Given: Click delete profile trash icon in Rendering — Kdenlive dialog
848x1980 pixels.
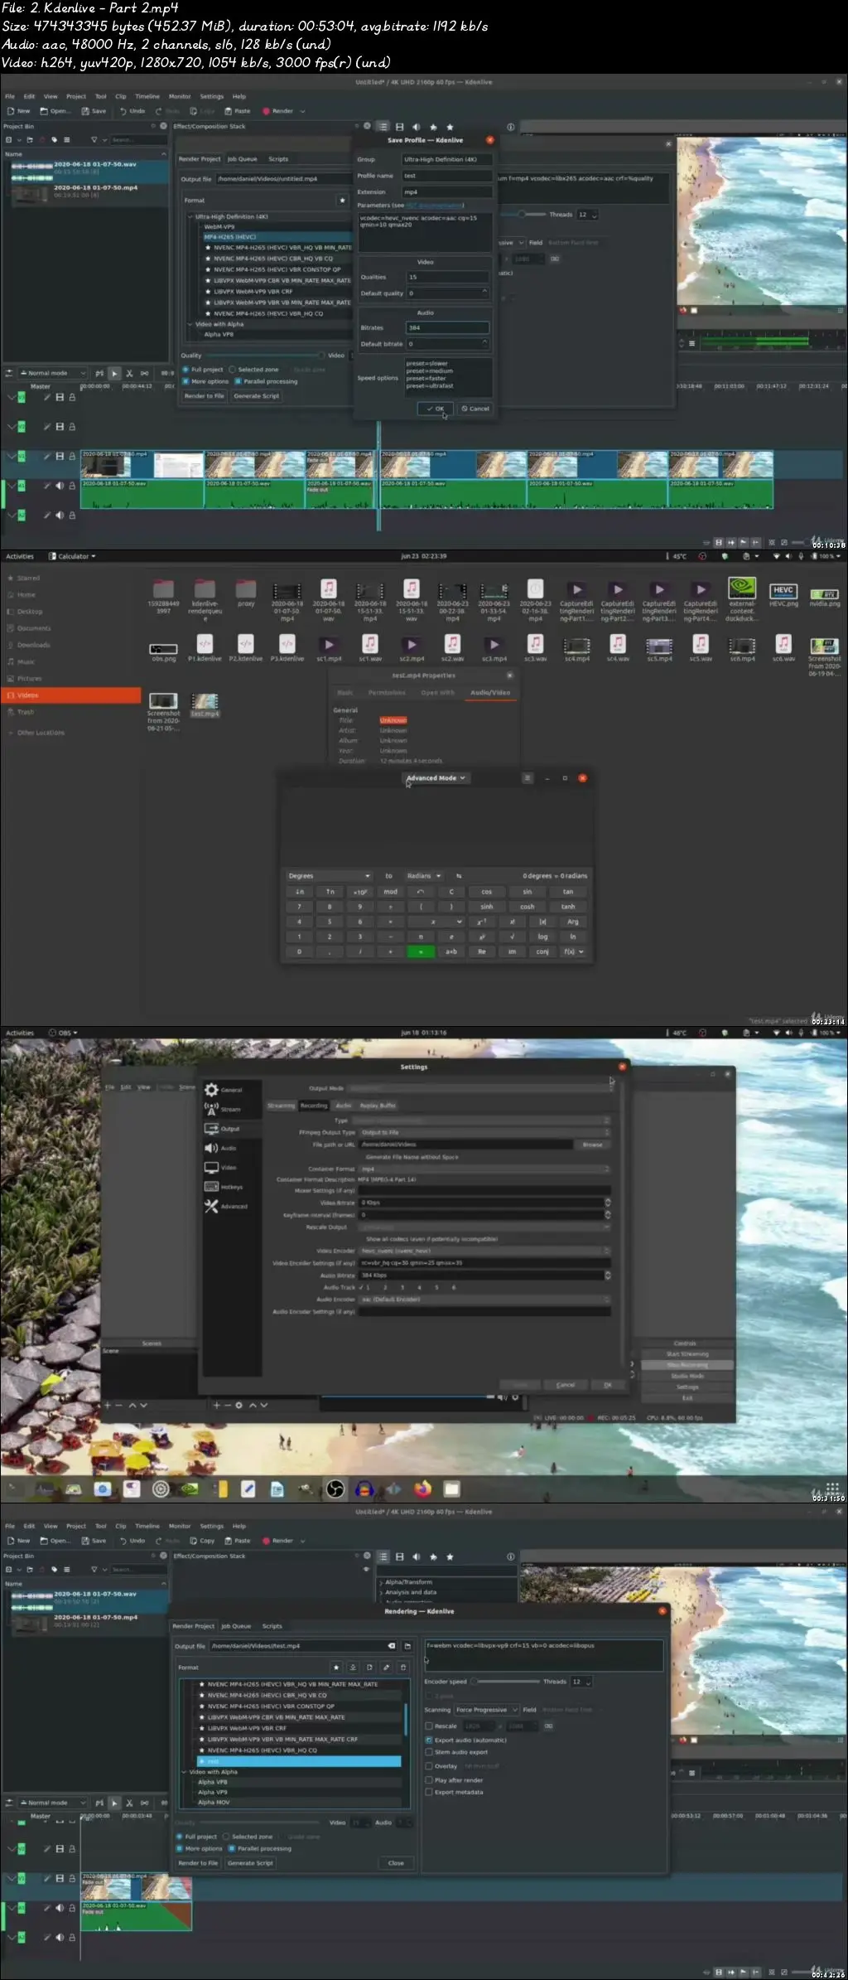Looking at the screenshot, I should 403,1667.
